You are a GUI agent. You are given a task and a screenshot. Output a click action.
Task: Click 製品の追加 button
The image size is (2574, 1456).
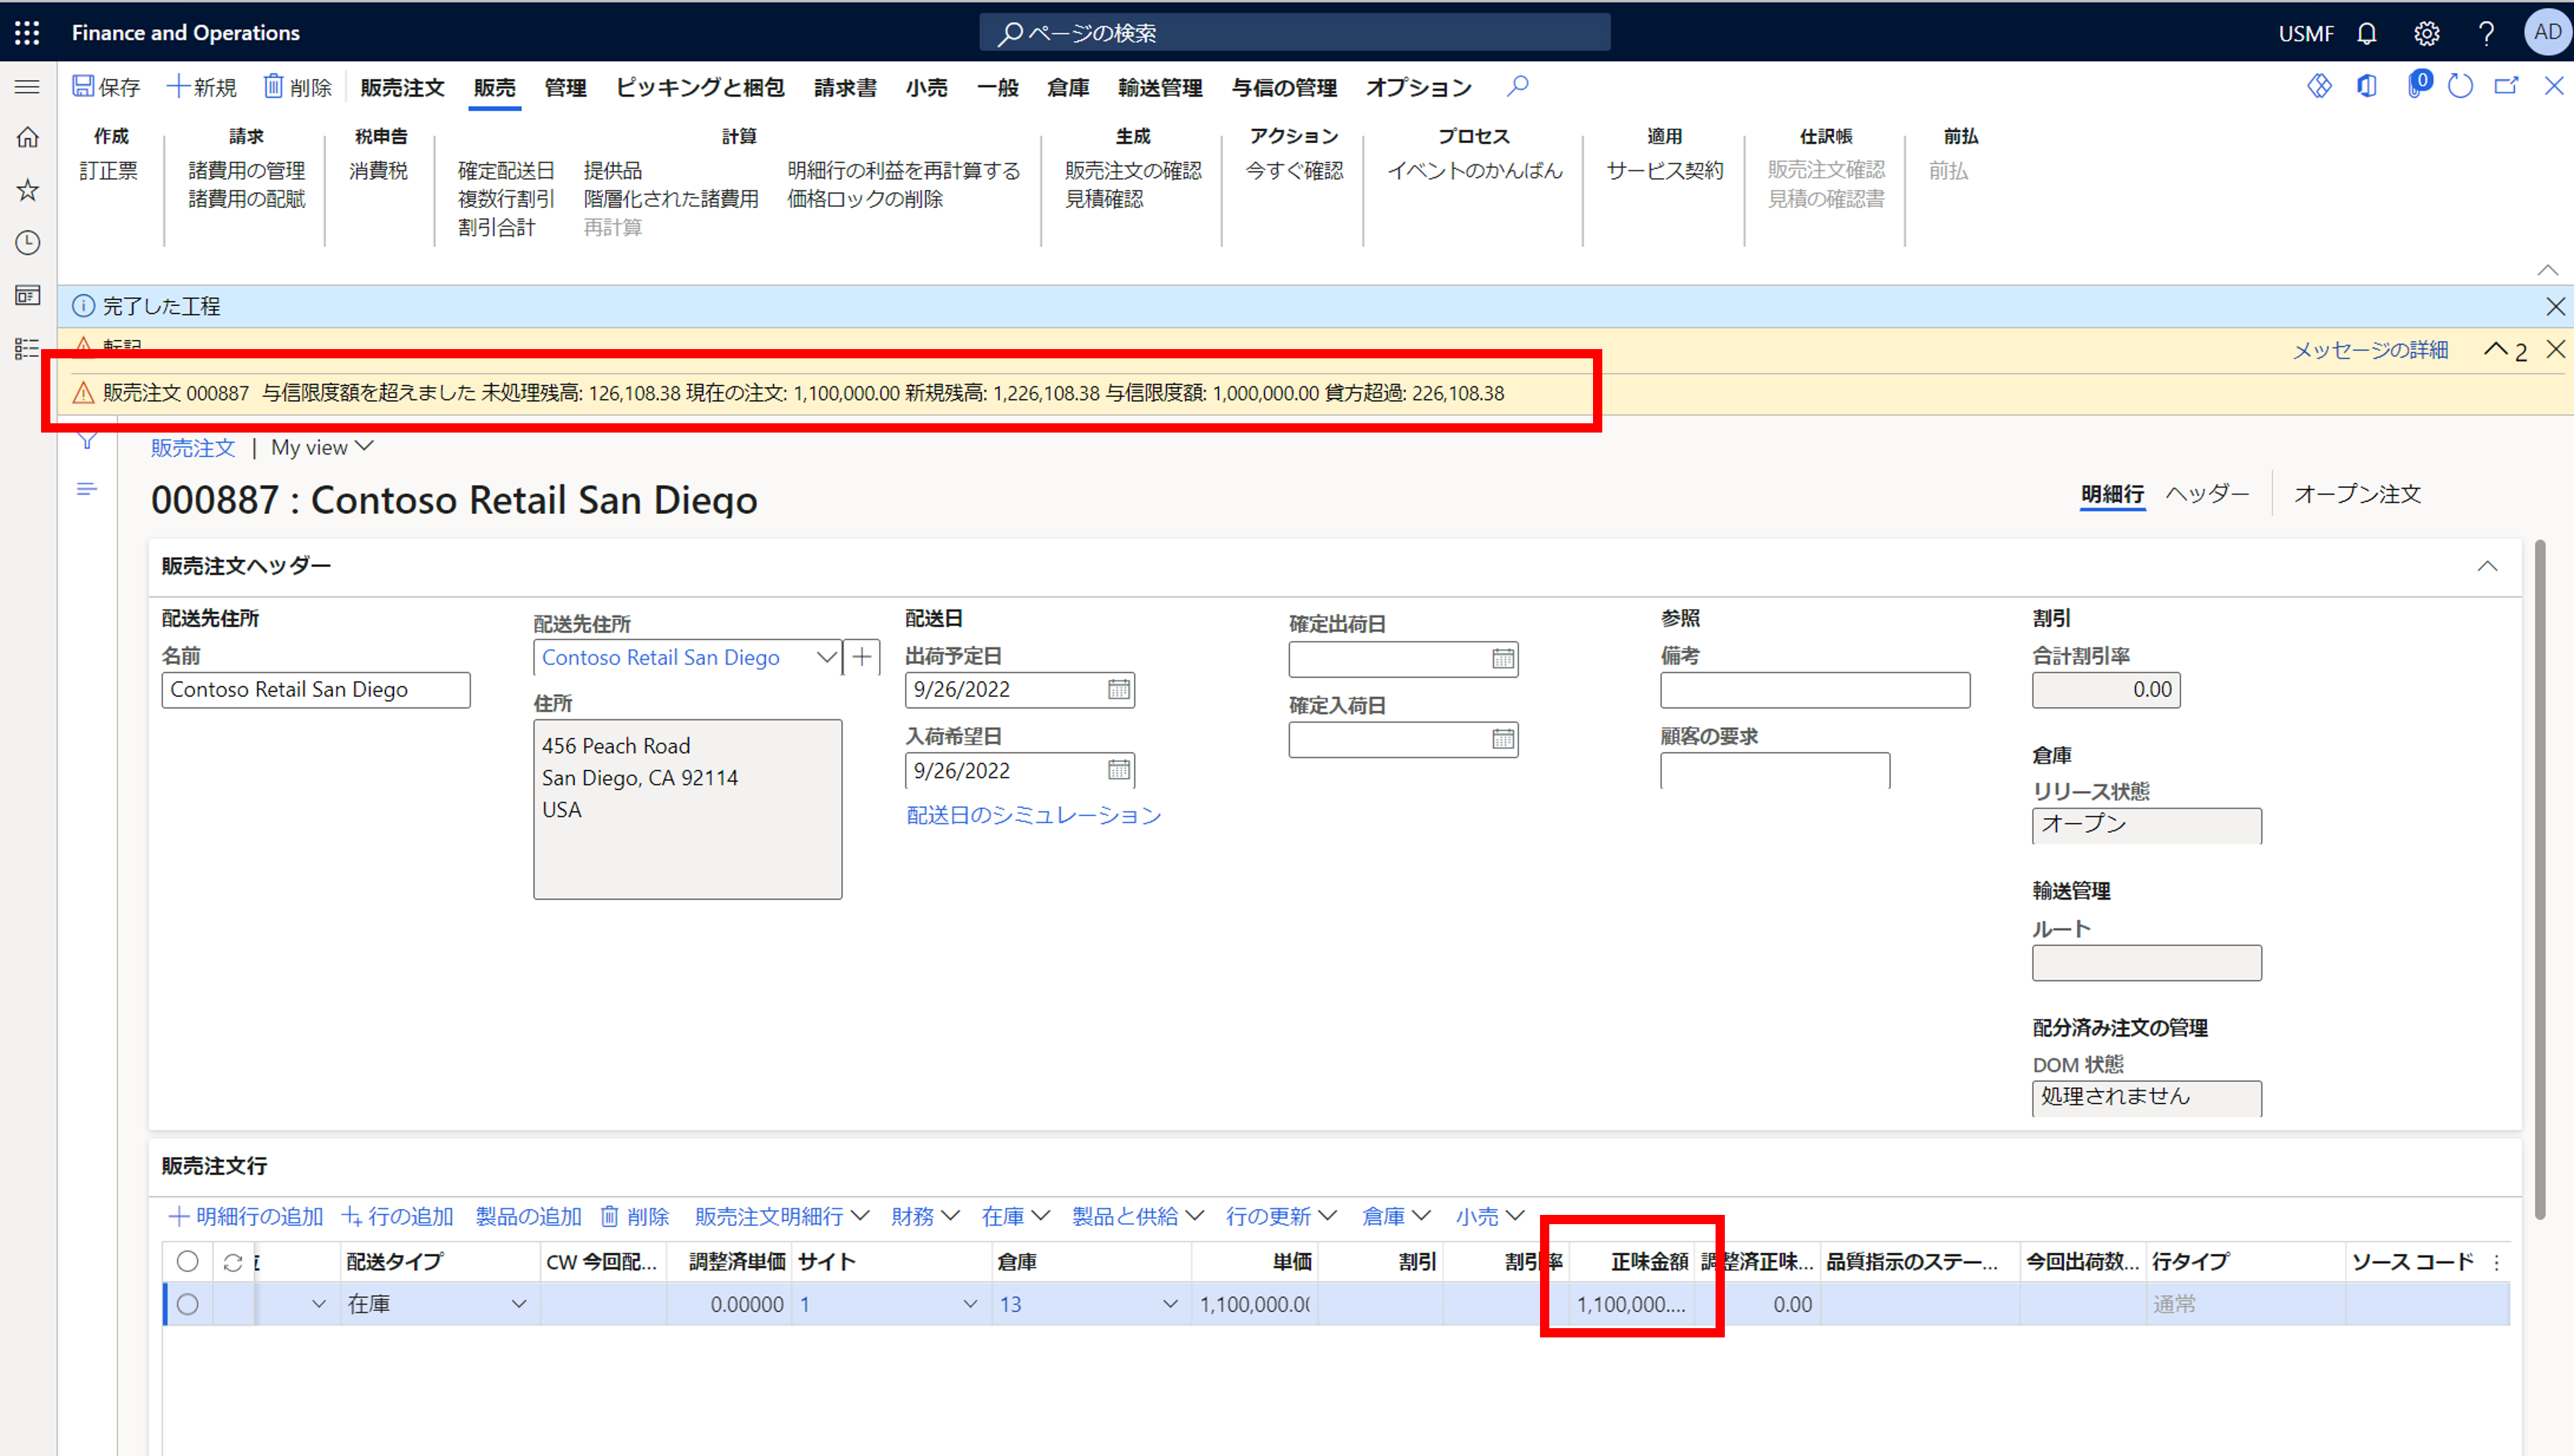[x=528, y=1216]
